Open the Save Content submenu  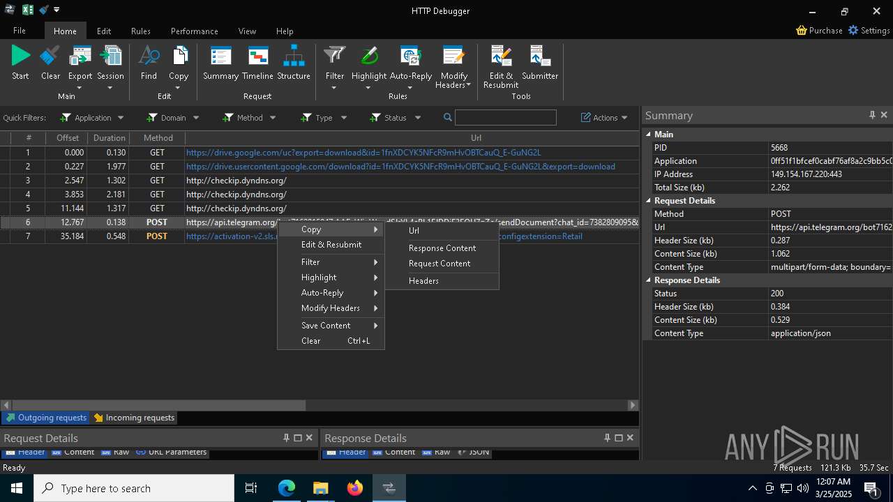[331, 326]
